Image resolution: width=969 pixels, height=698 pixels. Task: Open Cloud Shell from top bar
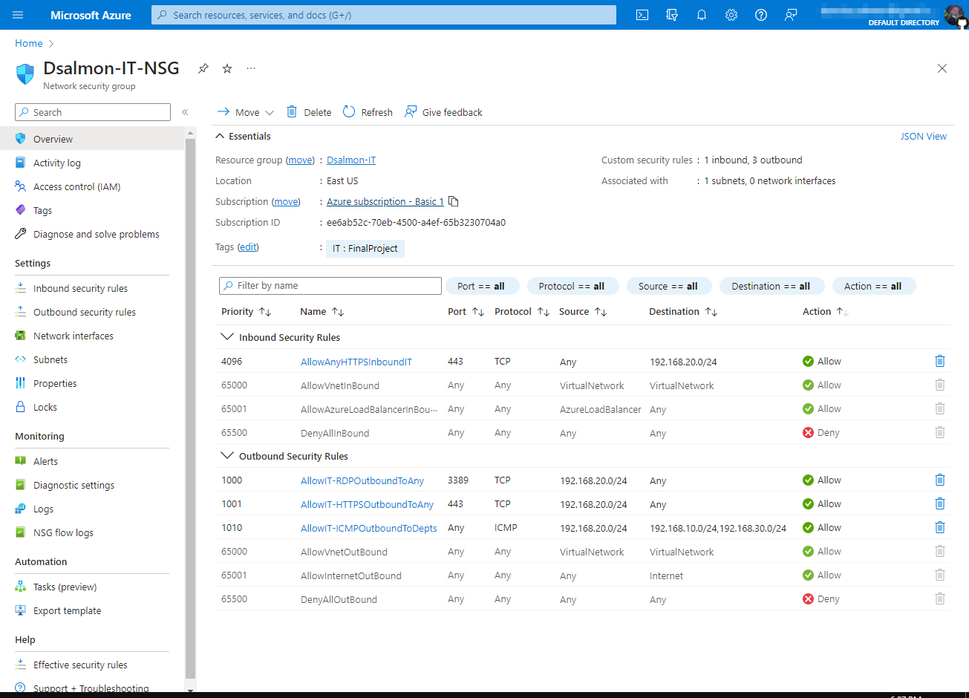(x=642, y=15)
